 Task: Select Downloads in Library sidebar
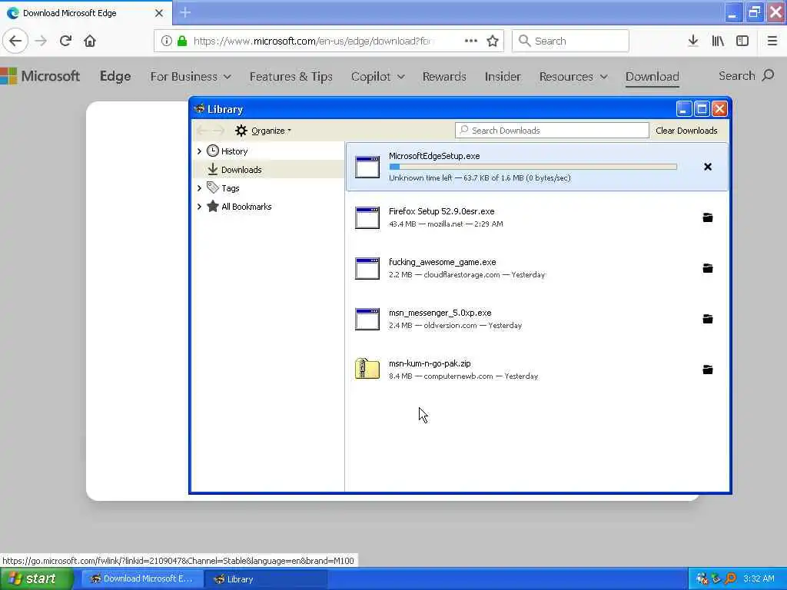(x=241, y=170)
